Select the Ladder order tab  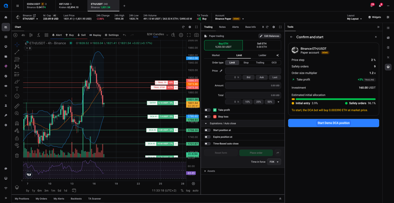point(262,55)
